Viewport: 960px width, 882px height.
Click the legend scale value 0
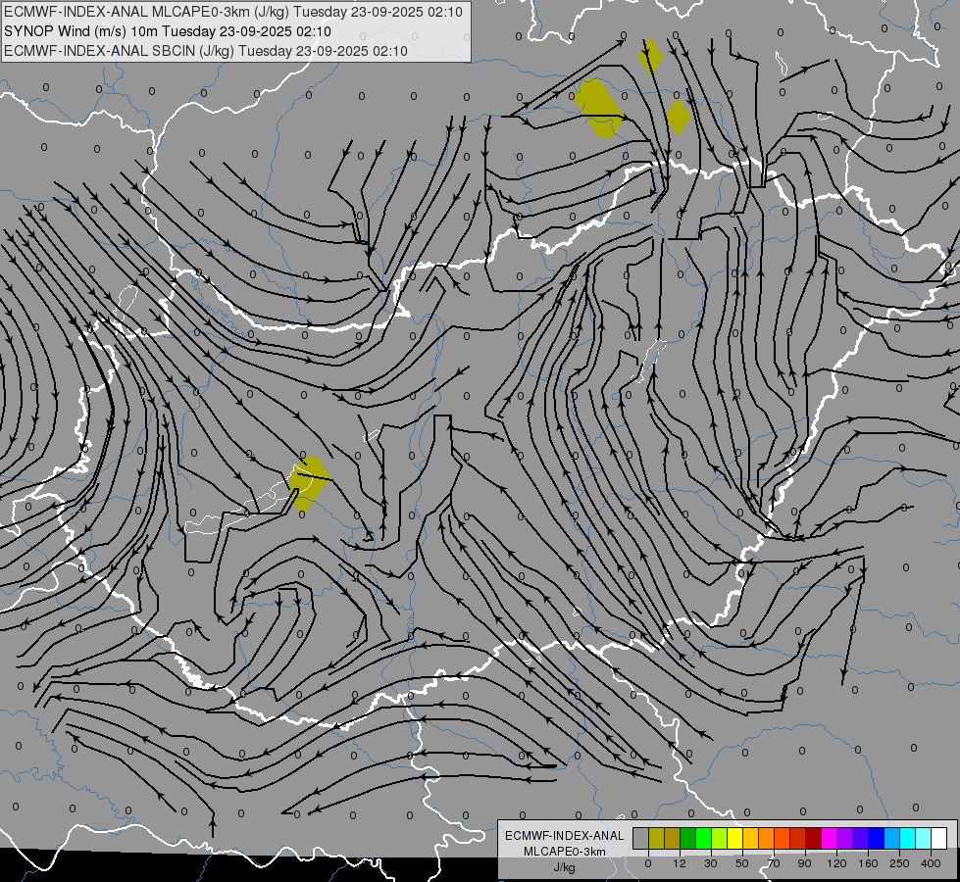click(648, 863)
